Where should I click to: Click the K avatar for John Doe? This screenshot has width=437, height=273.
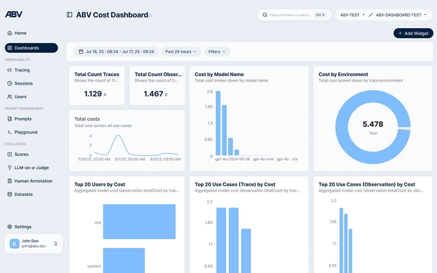(x=15, y=243)
